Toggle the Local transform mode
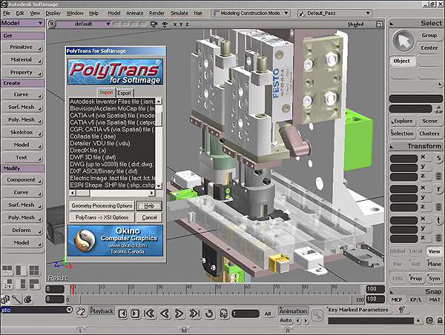Image resolution: width=445 pixels, height=335 pixels. (x=415, y=251)
